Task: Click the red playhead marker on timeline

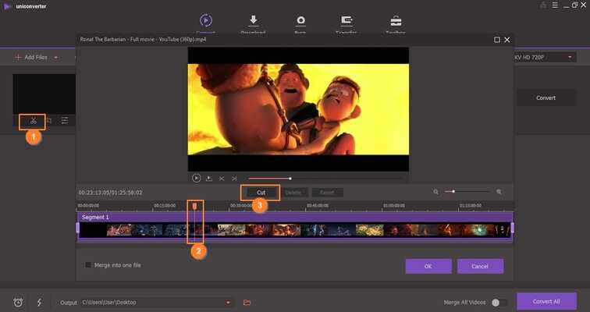Action: 194,206
